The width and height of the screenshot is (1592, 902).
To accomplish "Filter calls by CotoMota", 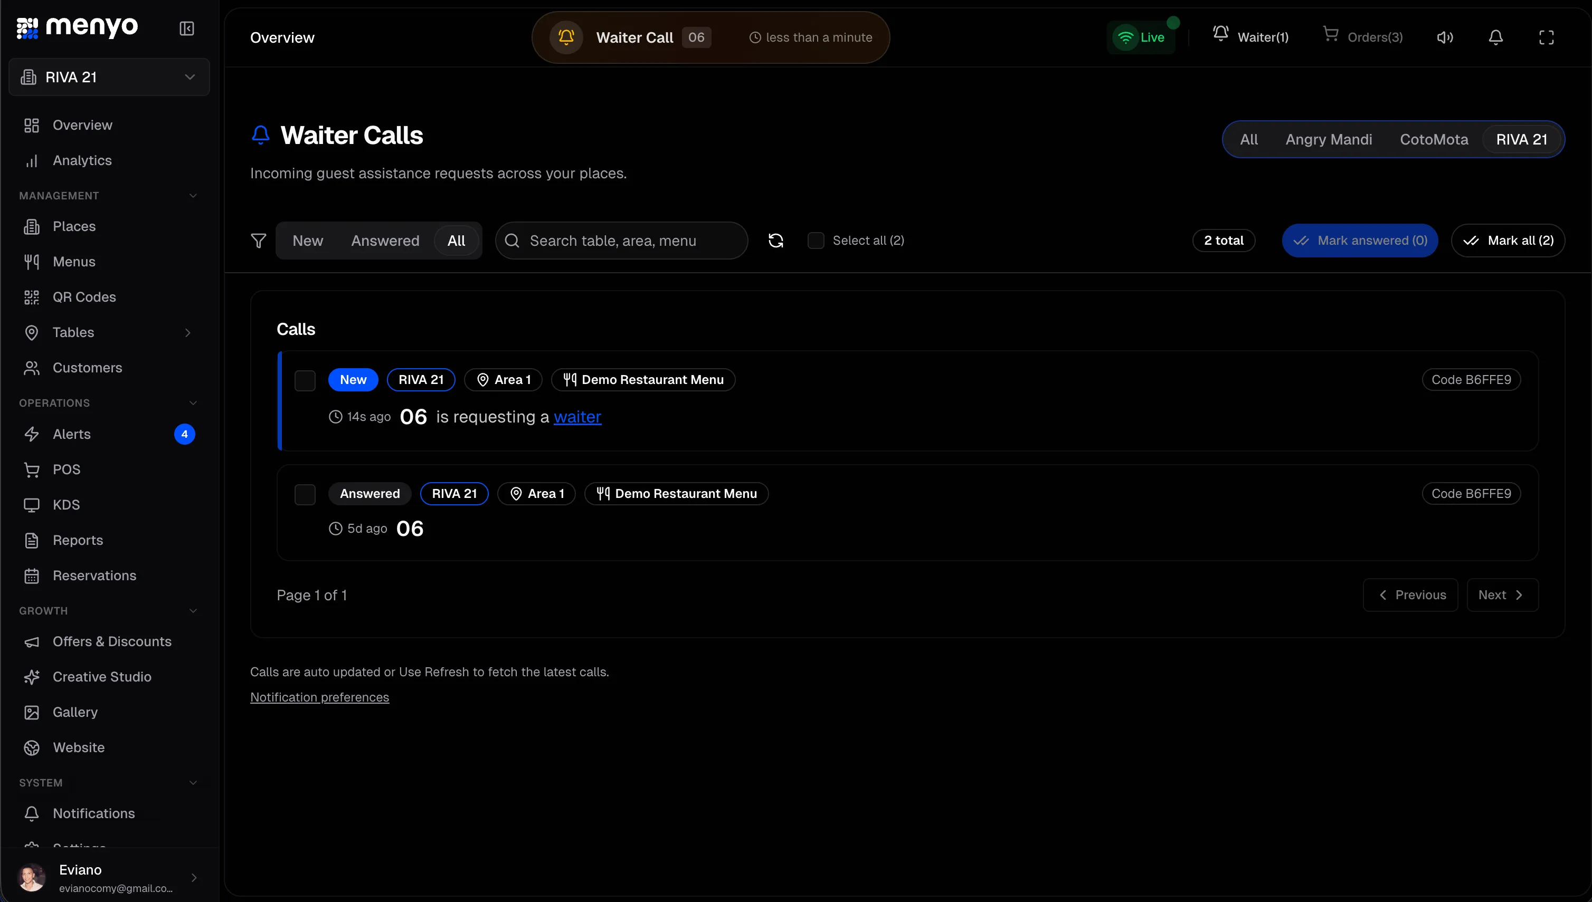I will click(x=1434, y=139).
